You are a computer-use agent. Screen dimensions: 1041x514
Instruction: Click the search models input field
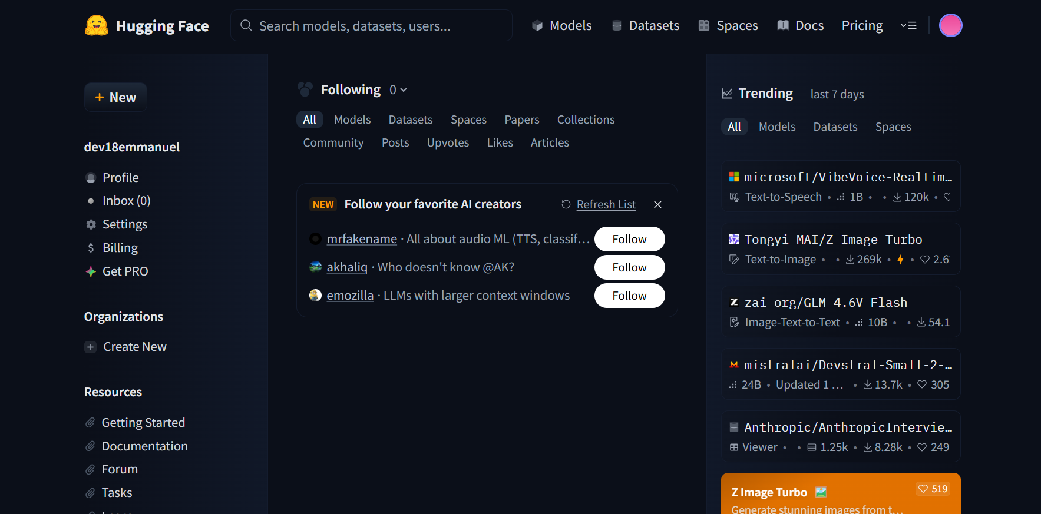point(371,26)
